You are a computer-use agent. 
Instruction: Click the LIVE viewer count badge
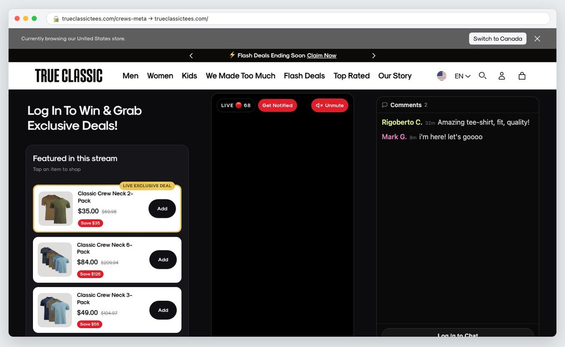point(236,105)
